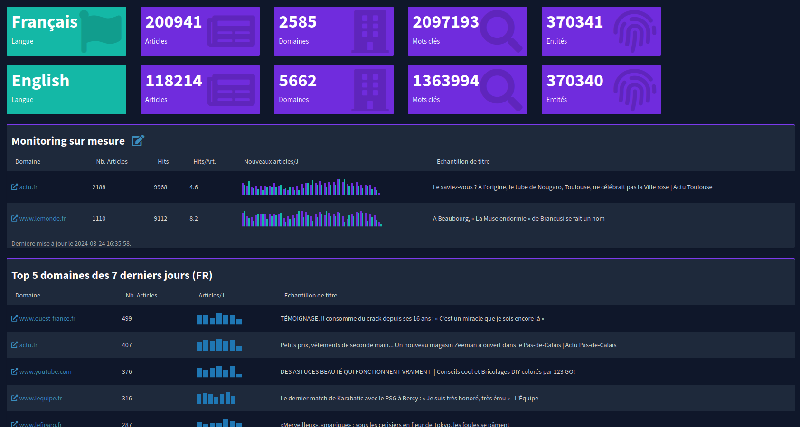Viewport: 800px width, 427px height.
Task: Open www.youtube.com domain link
Action: pos(46,371)
